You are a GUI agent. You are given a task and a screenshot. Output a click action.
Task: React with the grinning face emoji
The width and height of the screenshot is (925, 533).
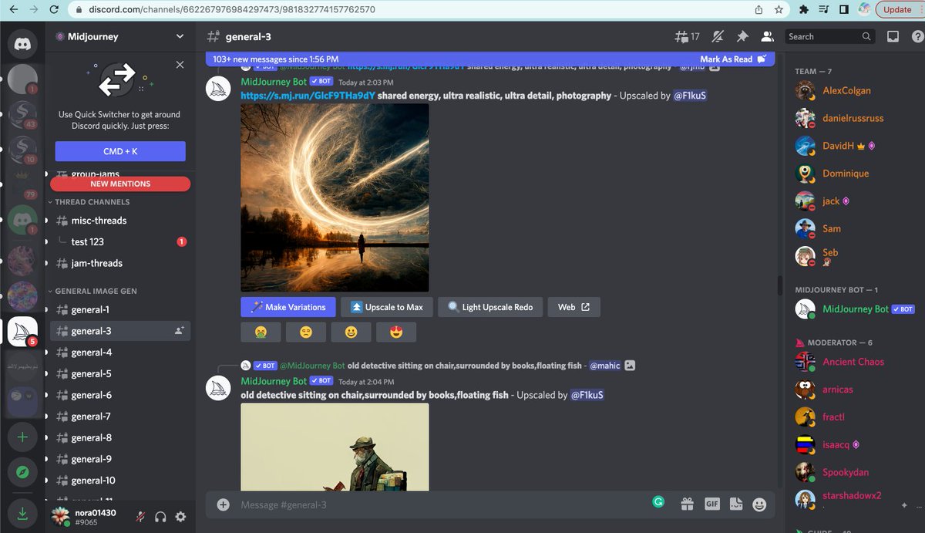351,332
